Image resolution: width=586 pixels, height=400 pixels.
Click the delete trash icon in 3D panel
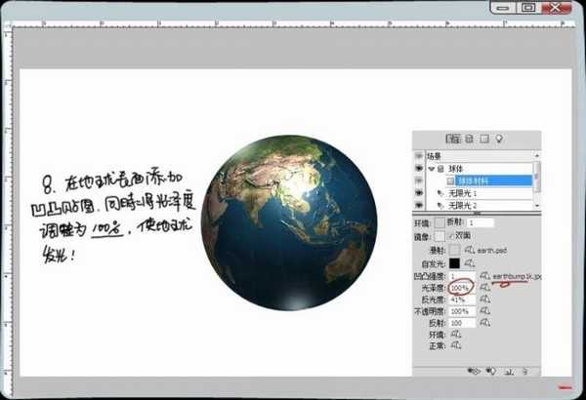pos(524,371)
